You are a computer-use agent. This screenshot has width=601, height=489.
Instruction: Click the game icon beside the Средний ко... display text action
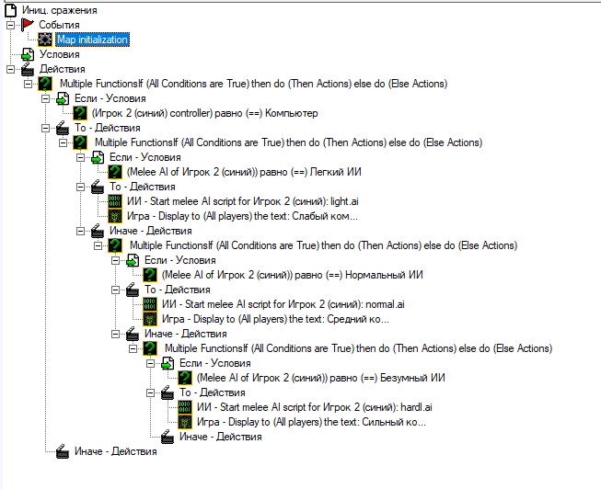(x=150, y=319)
